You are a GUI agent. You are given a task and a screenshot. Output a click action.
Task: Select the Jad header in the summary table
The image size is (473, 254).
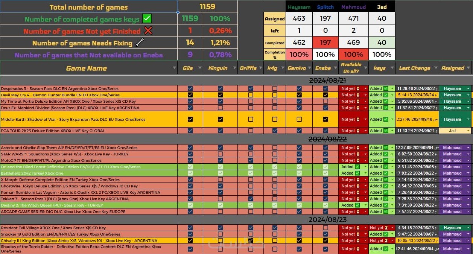pyautogui.click(x=382, y=6)
